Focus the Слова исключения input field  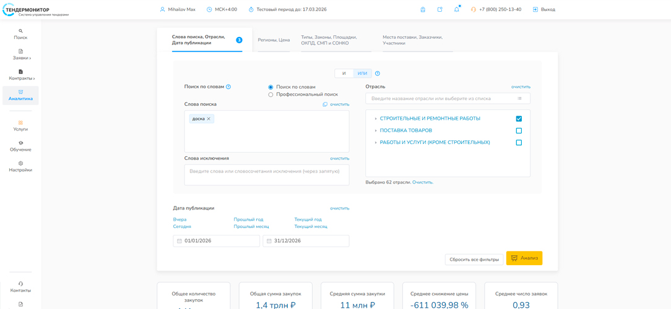(267, 175)
